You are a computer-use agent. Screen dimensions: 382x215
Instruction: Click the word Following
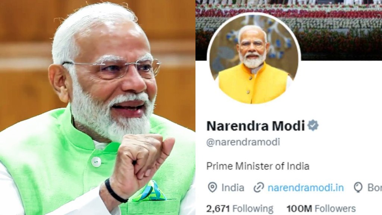[253, 209]
